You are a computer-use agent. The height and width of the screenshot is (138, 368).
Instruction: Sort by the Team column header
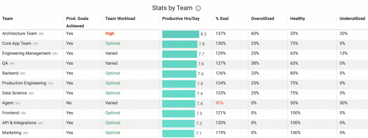point(8,19)
